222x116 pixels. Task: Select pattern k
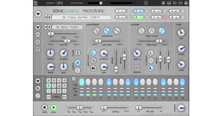pos(59,91)
